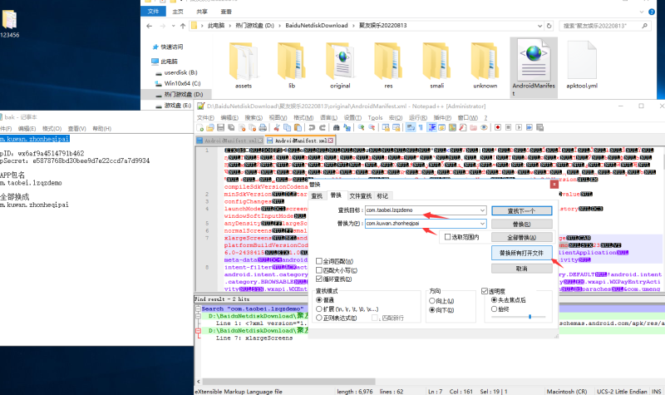Click 全部替换(A) Replace All button

coord(522,237)
